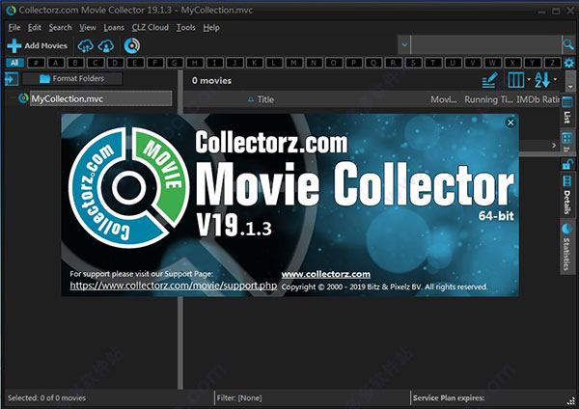Sort by the Movi... column header
Viewport: 579px width, 409px height.
(x=444, y=99)
